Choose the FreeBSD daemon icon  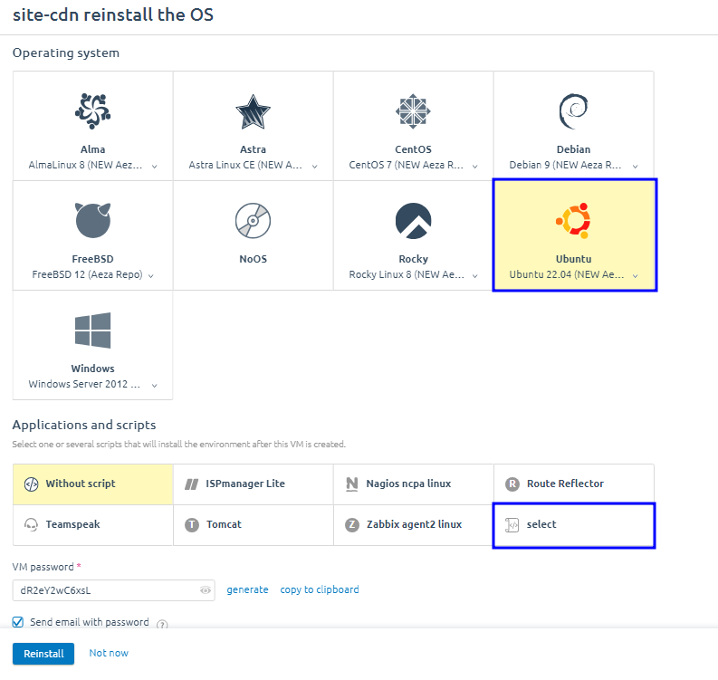click(92, 220)
